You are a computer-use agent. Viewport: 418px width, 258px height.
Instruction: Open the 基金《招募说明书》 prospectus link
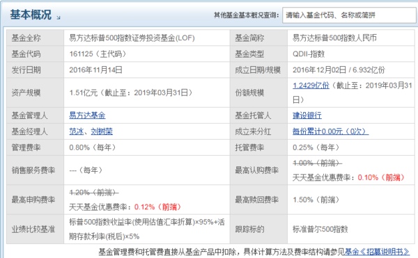(377, 252)
